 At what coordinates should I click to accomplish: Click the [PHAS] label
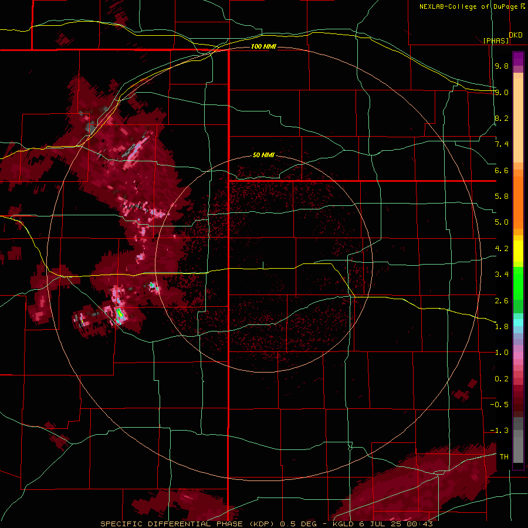tap(496, 40)
